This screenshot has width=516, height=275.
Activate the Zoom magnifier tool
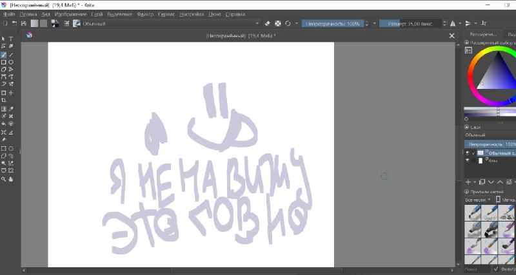pyautogui.click(x=4, y=179)
